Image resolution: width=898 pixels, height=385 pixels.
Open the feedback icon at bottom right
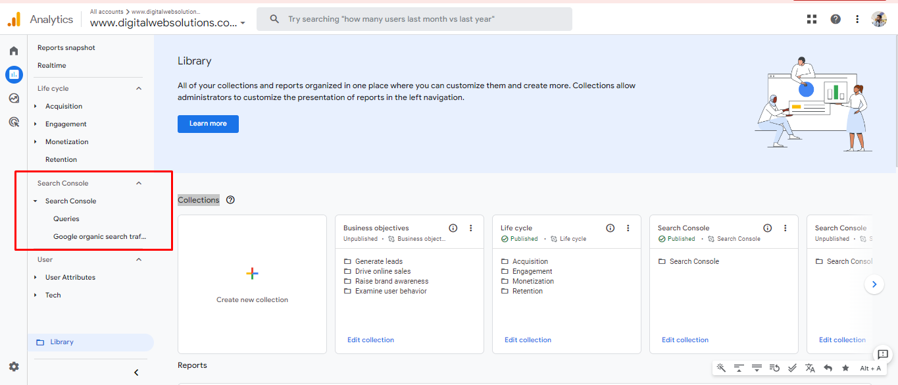(883, 355)
